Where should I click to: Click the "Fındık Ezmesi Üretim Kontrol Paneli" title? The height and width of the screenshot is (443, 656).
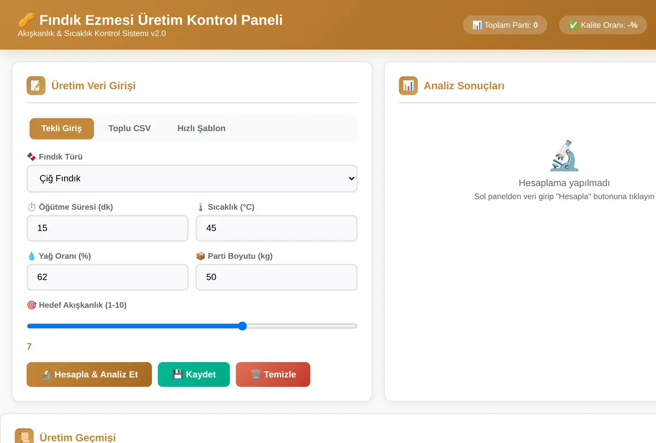tap(161, 20)
